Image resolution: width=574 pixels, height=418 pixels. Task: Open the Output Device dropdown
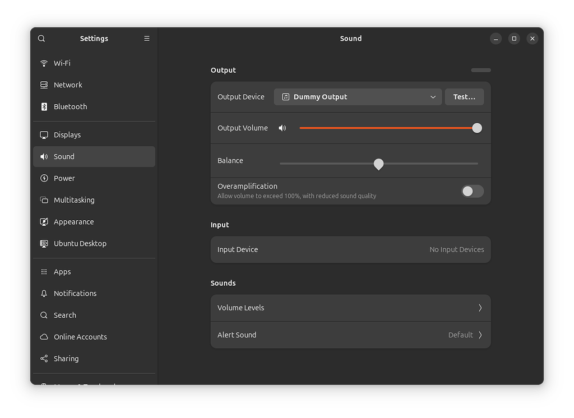coord(357,96)
